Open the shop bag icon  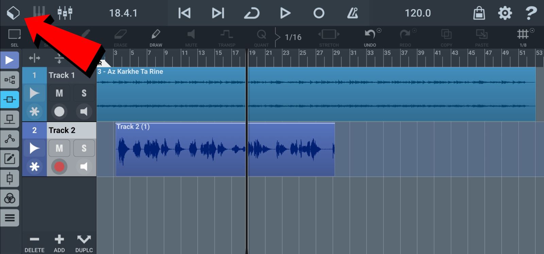click(479, 13)
